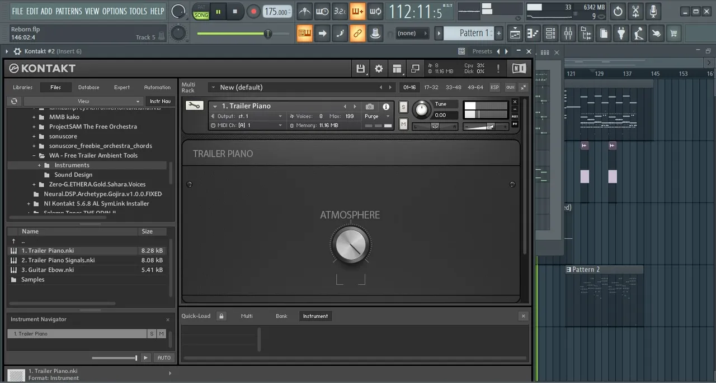716x383 pixels.
Task: Open the FL Studio shopping cart icon
Action: [x=673, y=33]
